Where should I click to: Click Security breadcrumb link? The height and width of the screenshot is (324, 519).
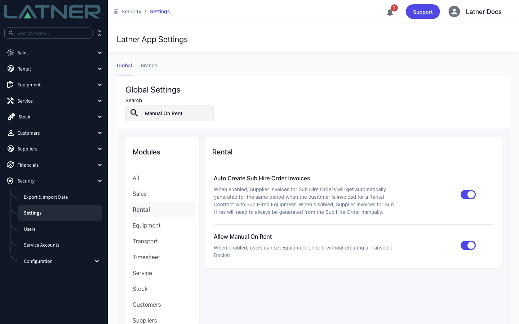[x=131, y=12]
